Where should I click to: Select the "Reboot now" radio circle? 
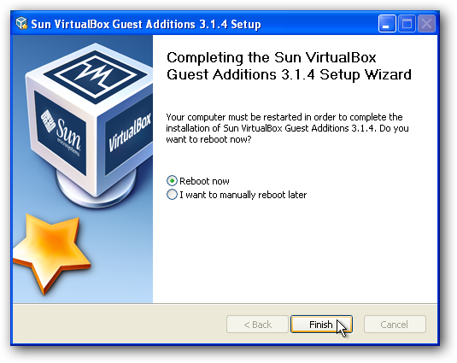pyautogui.click(x=172, y=181)
